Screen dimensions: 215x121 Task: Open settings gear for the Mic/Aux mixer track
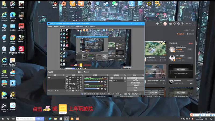click(x=105, y=82)
